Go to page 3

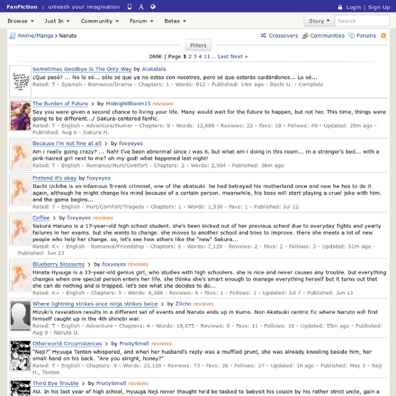click(x=195, y=57)
